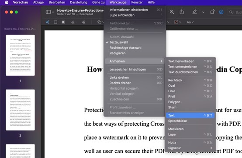Select page 2 thumbnail
Screen dimensions: 242x158
(20, 110)
